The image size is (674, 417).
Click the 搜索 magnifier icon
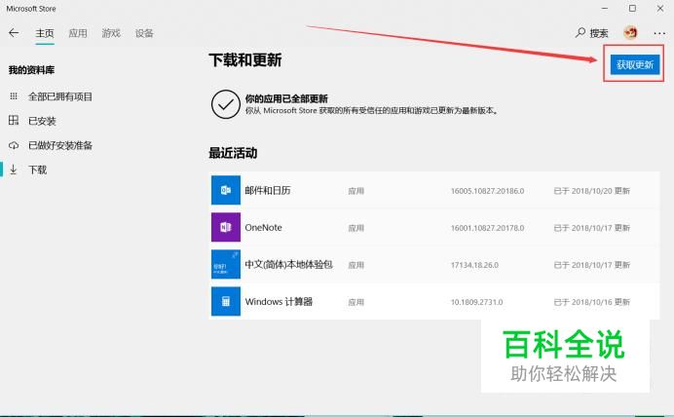click(580, 33)
